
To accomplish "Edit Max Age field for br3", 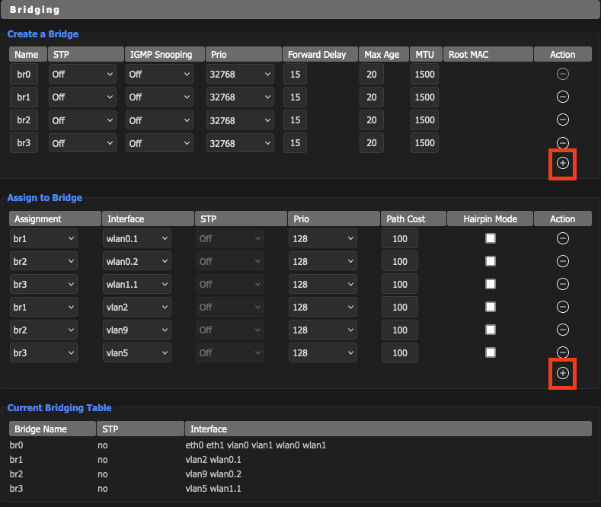I will (x=372, y=143).
